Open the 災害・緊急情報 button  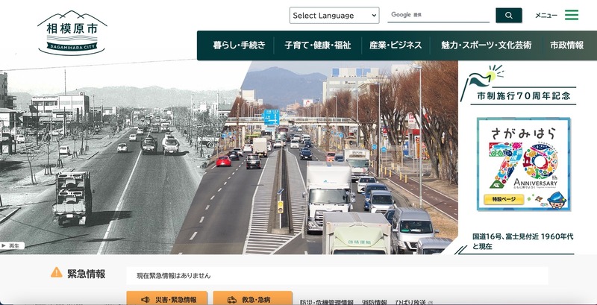[x=169, y=299]
